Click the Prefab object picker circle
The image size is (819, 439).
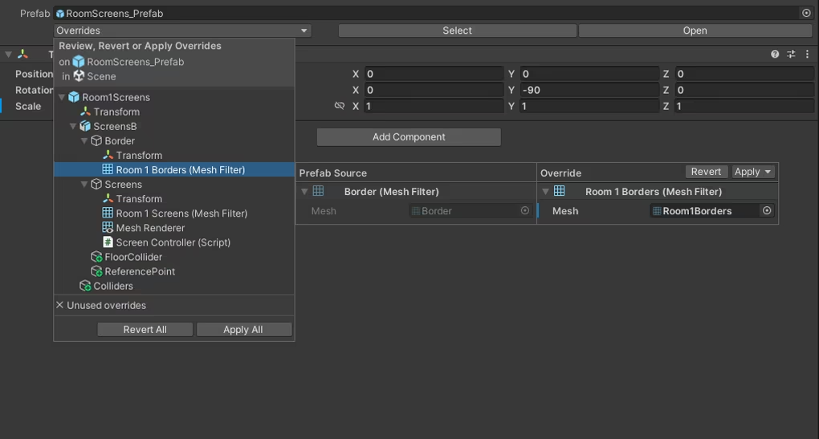coord(806,13)
